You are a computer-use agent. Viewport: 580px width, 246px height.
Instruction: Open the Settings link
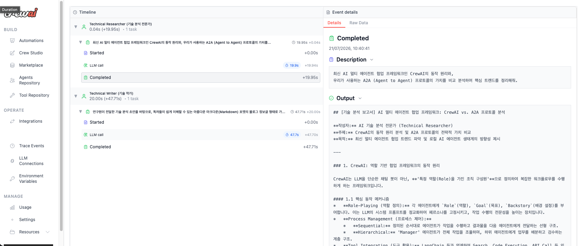(x=27, y=220)
